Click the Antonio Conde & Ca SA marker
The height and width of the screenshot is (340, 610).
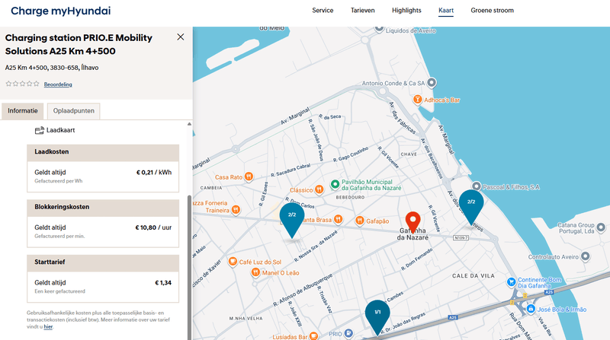tap(432, 83)
